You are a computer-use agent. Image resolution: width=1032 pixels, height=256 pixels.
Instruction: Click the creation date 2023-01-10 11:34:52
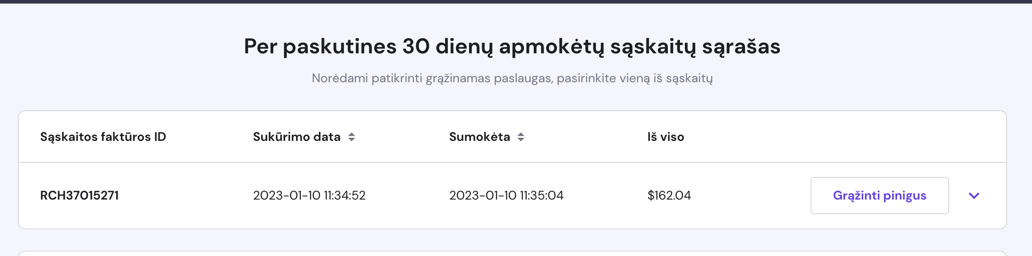pyautogui.click(x=309, y=196)
